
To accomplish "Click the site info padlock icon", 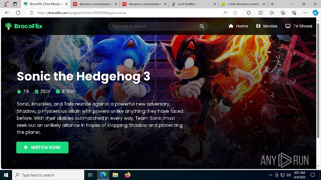I will pyautogui.click(x=32, y=13).
